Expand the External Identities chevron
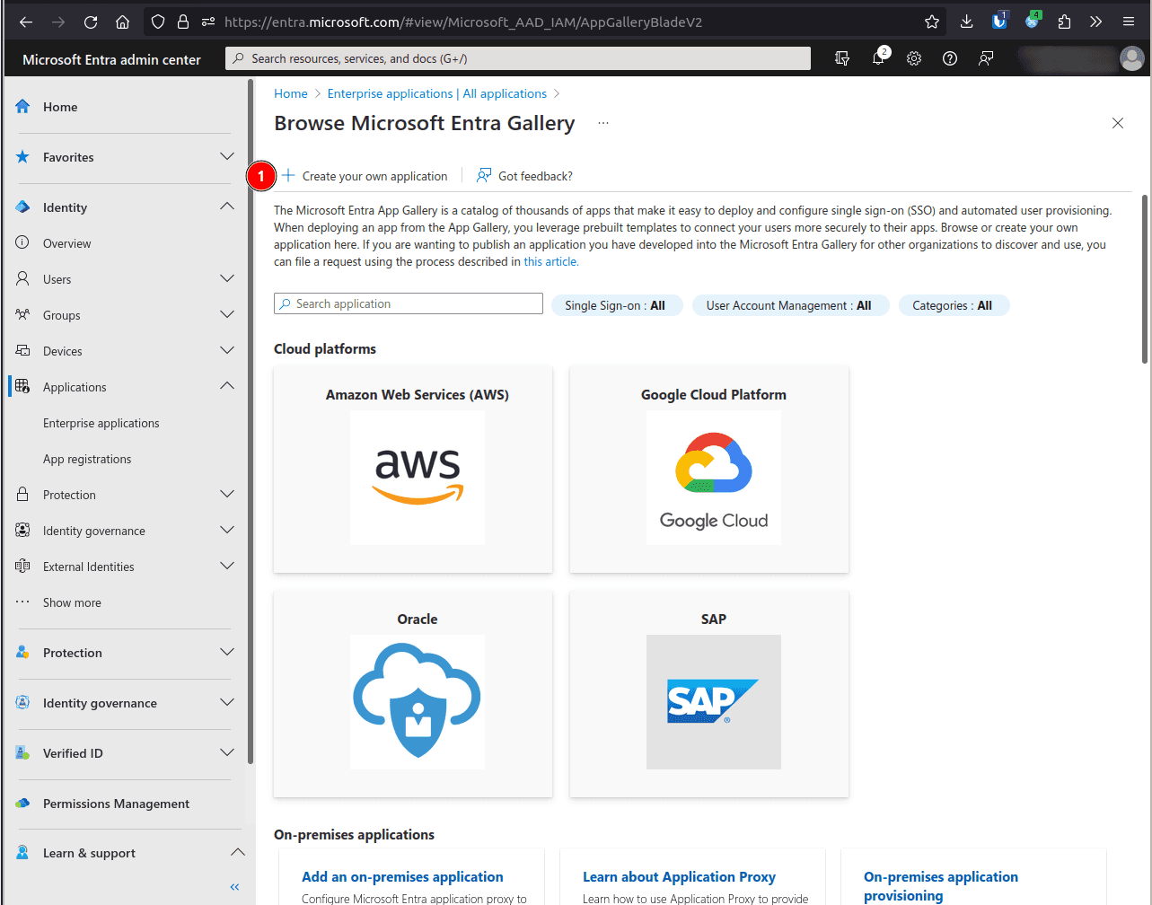 (227, 566)
